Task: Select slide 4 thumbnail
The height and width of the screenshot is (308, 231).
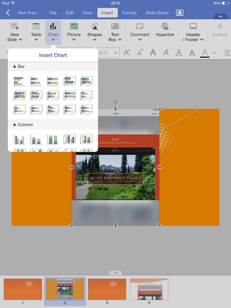Action: pos(149,289)
